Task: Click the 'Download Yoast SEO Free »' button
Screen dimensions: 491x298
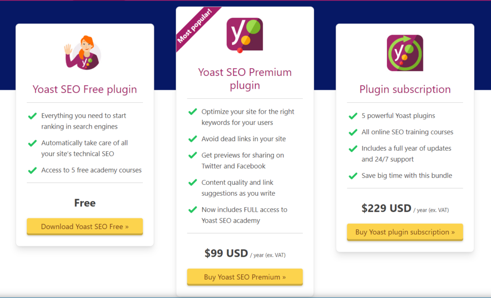Action: click(x=84, y=226)
